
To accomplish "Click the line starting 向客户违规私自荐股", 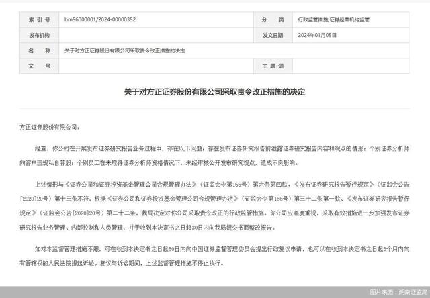I will click(x=159, y=163).
